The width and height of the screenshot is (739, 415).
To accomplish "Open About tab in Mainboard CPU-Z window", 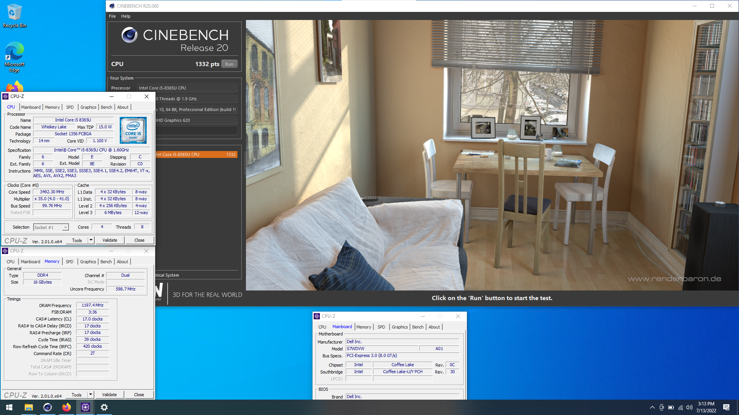I will pos(434,327).
